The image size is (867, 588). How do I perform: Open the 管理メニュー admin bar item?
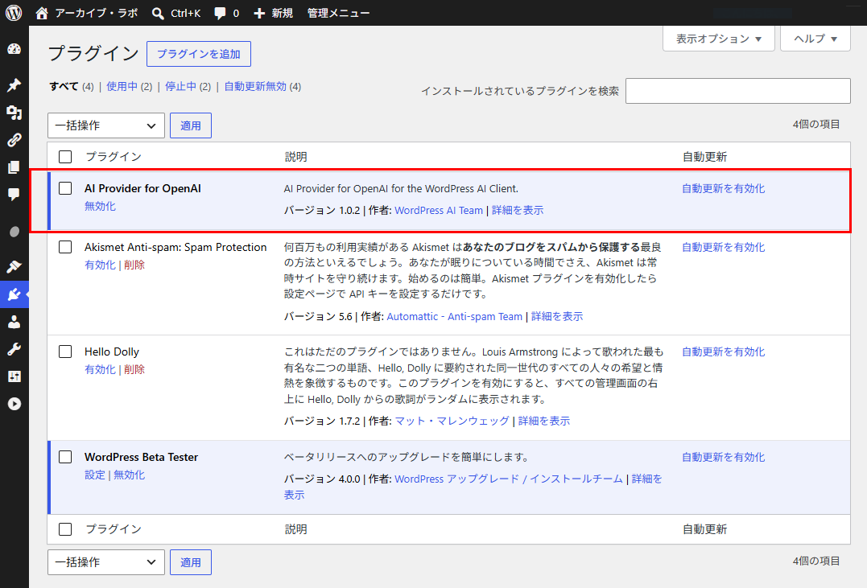[338, 13]
